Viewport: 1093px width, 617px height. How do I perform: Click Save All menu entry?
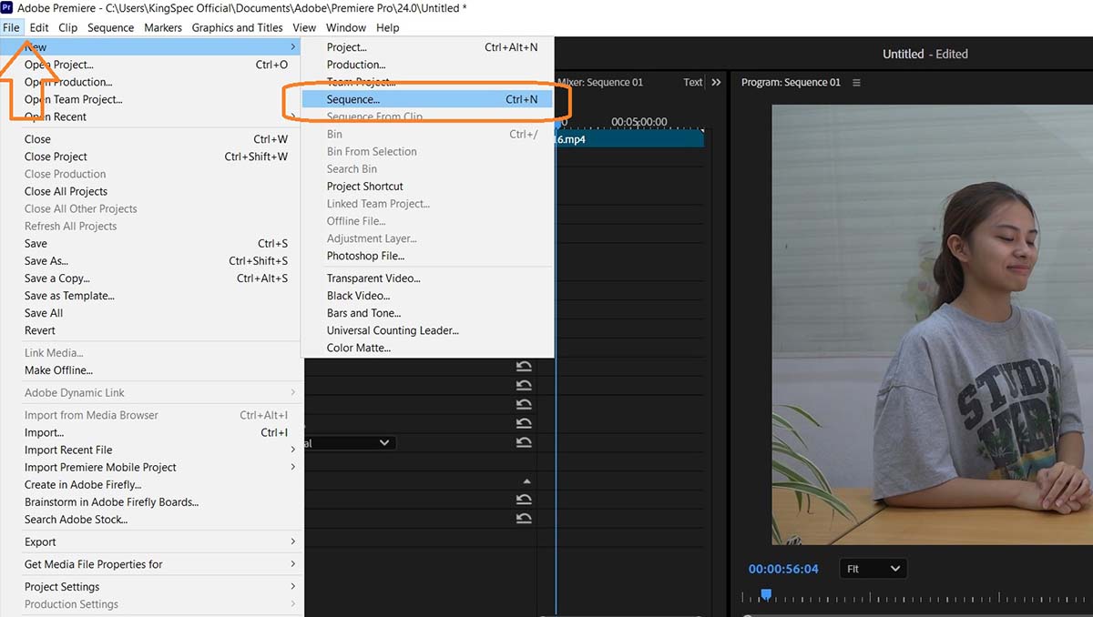pos(152,313)
